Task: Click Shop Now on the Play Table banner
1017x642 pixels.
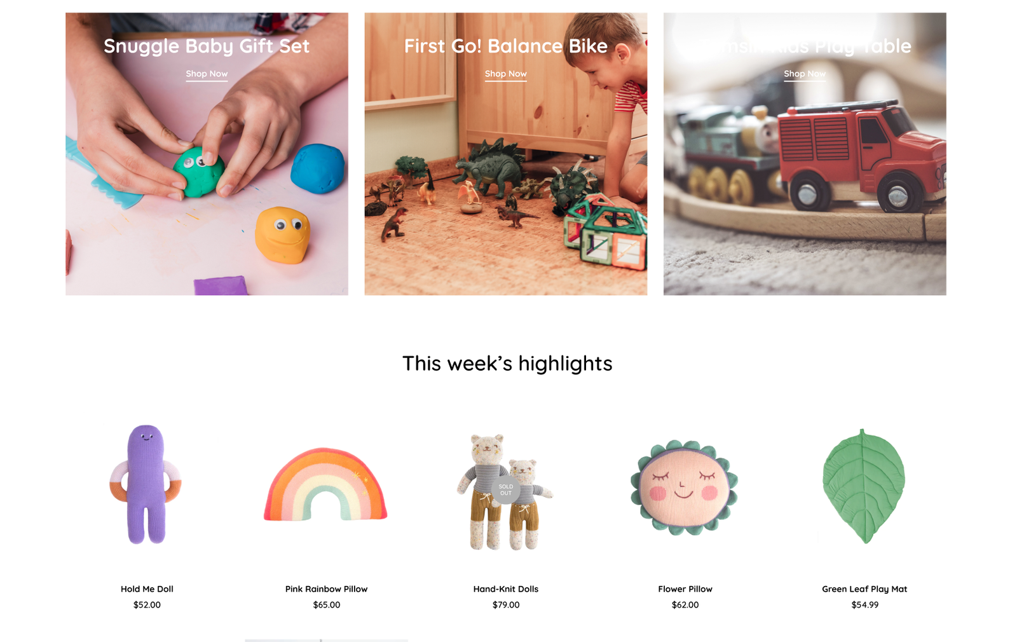Action: click(804, 74)
